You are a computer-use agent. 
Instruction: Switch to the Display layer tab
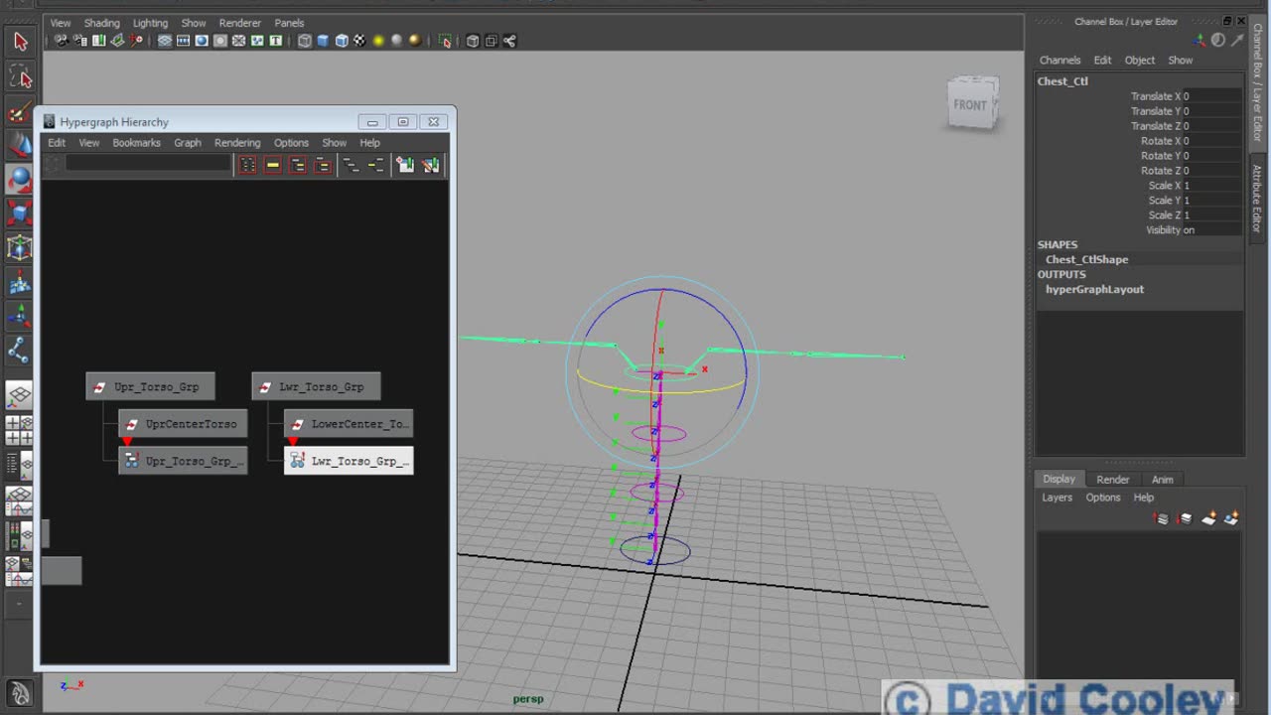pos(1059,479)
